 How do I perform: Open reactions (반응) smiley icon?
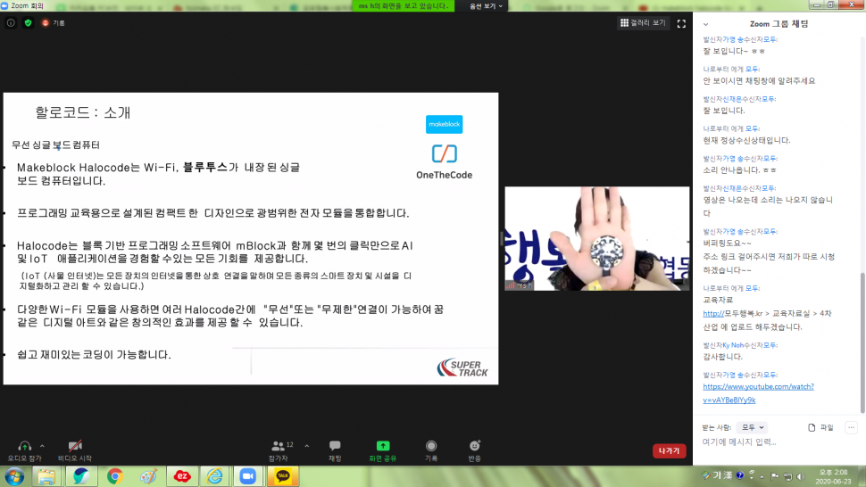click(x=474, y=446)
